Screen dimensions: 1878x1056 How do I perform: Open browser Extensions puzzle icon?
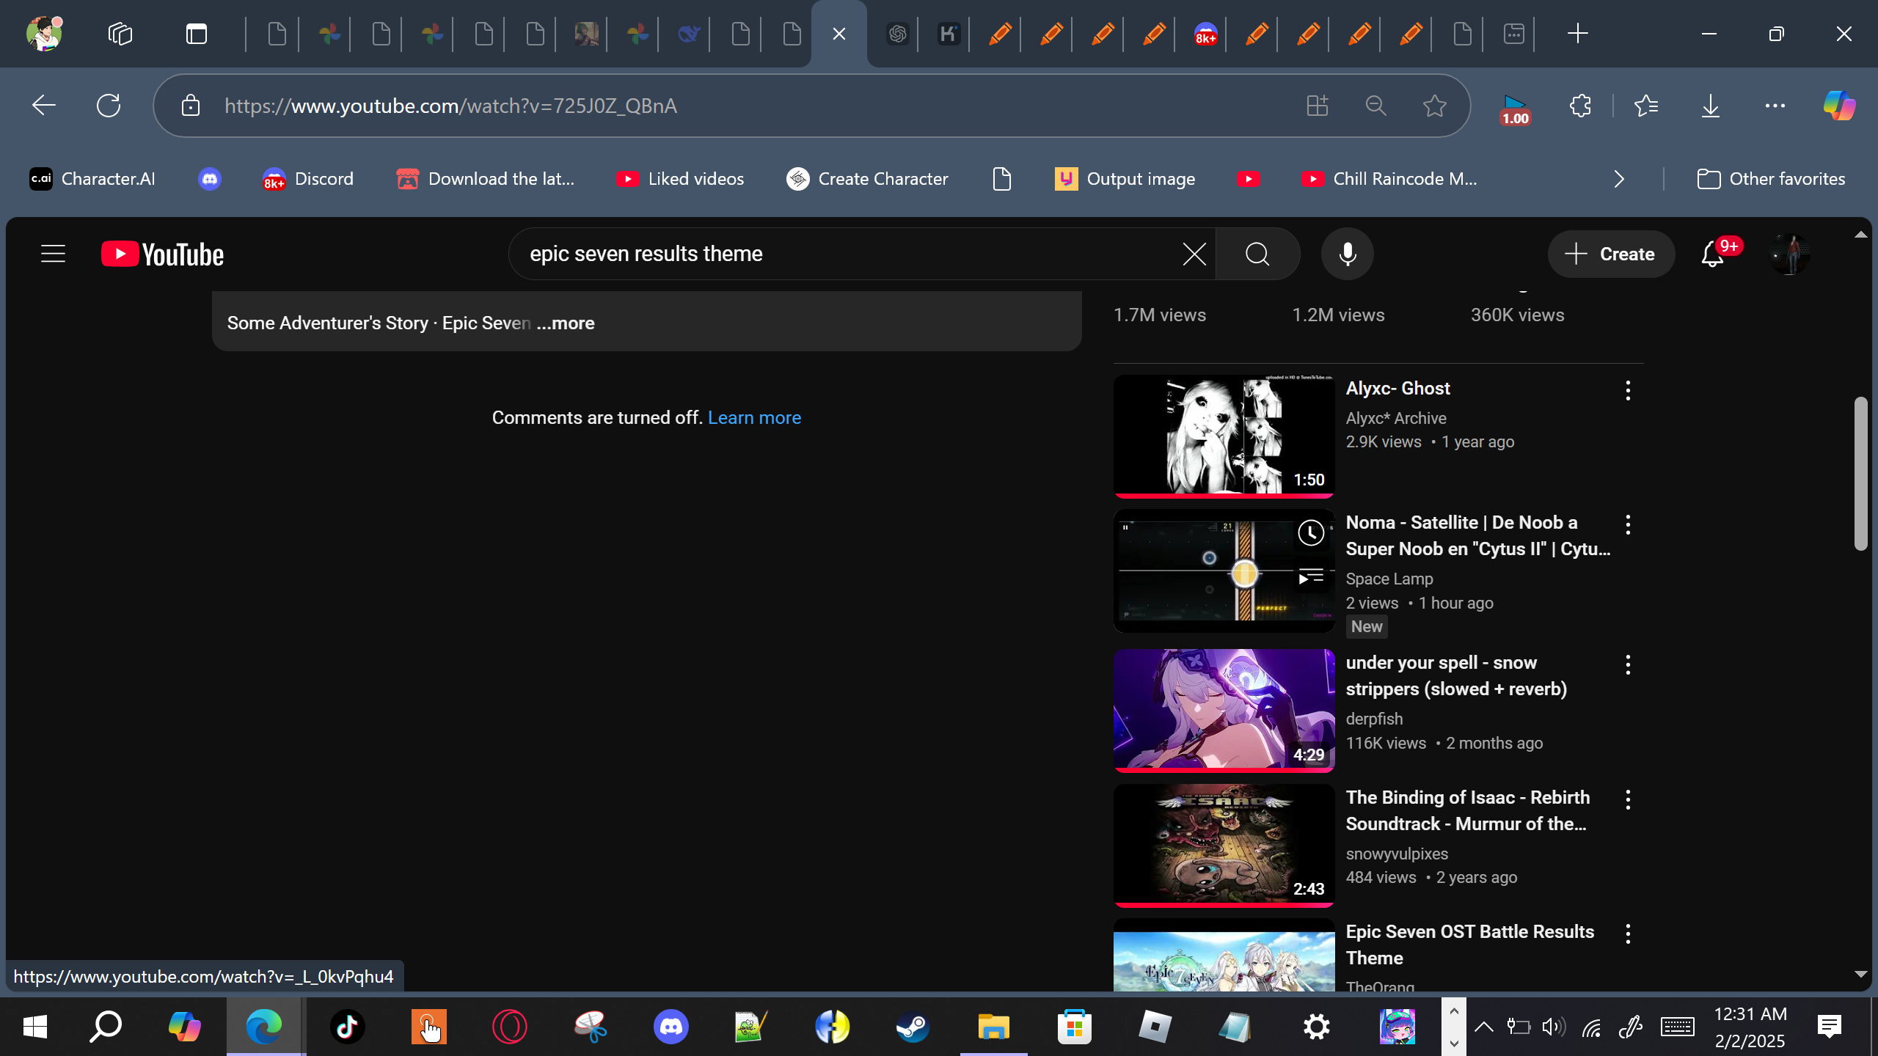(x=1580, y=106)
